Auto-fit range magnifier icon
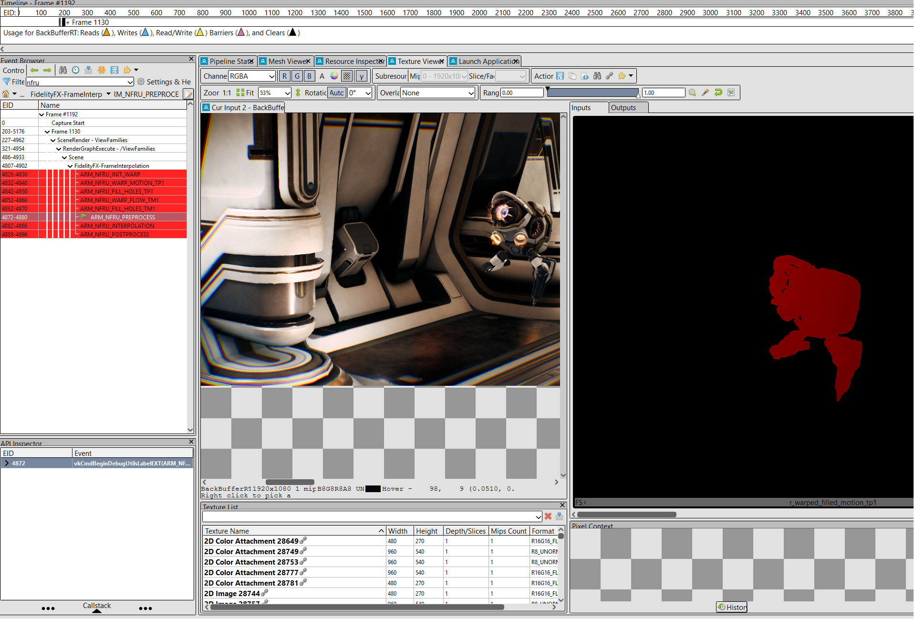The width and height of the screenshot is (914, 619). (693, 93)
